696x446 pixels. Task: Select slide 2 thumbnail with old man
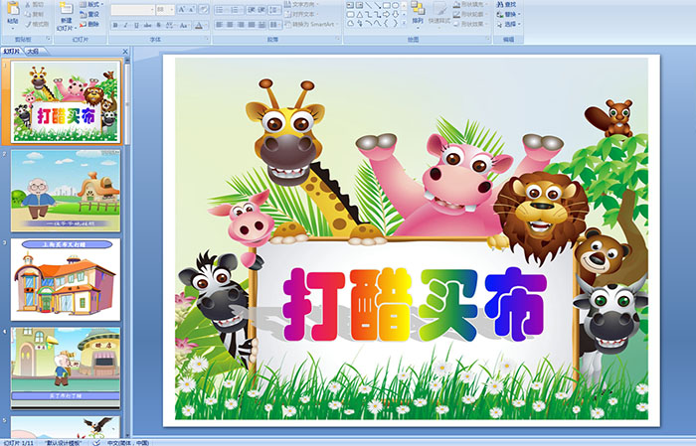(x=66, y=191)
